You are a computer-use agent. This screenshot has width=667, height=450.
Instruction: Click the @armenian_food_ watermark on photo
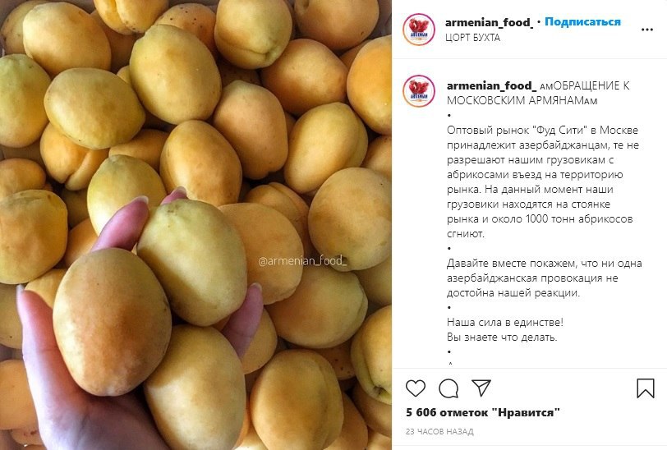point(302,261)
